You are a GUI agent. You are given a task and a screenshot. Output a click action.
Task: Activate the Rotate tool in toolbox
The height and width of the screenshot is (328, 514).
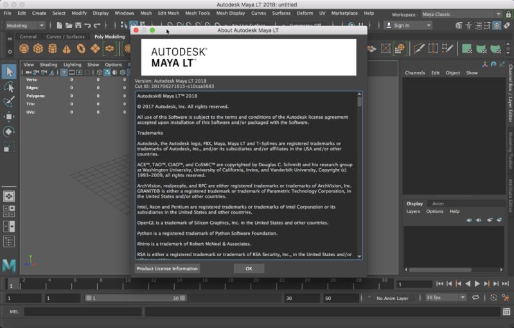coord(9,132)
